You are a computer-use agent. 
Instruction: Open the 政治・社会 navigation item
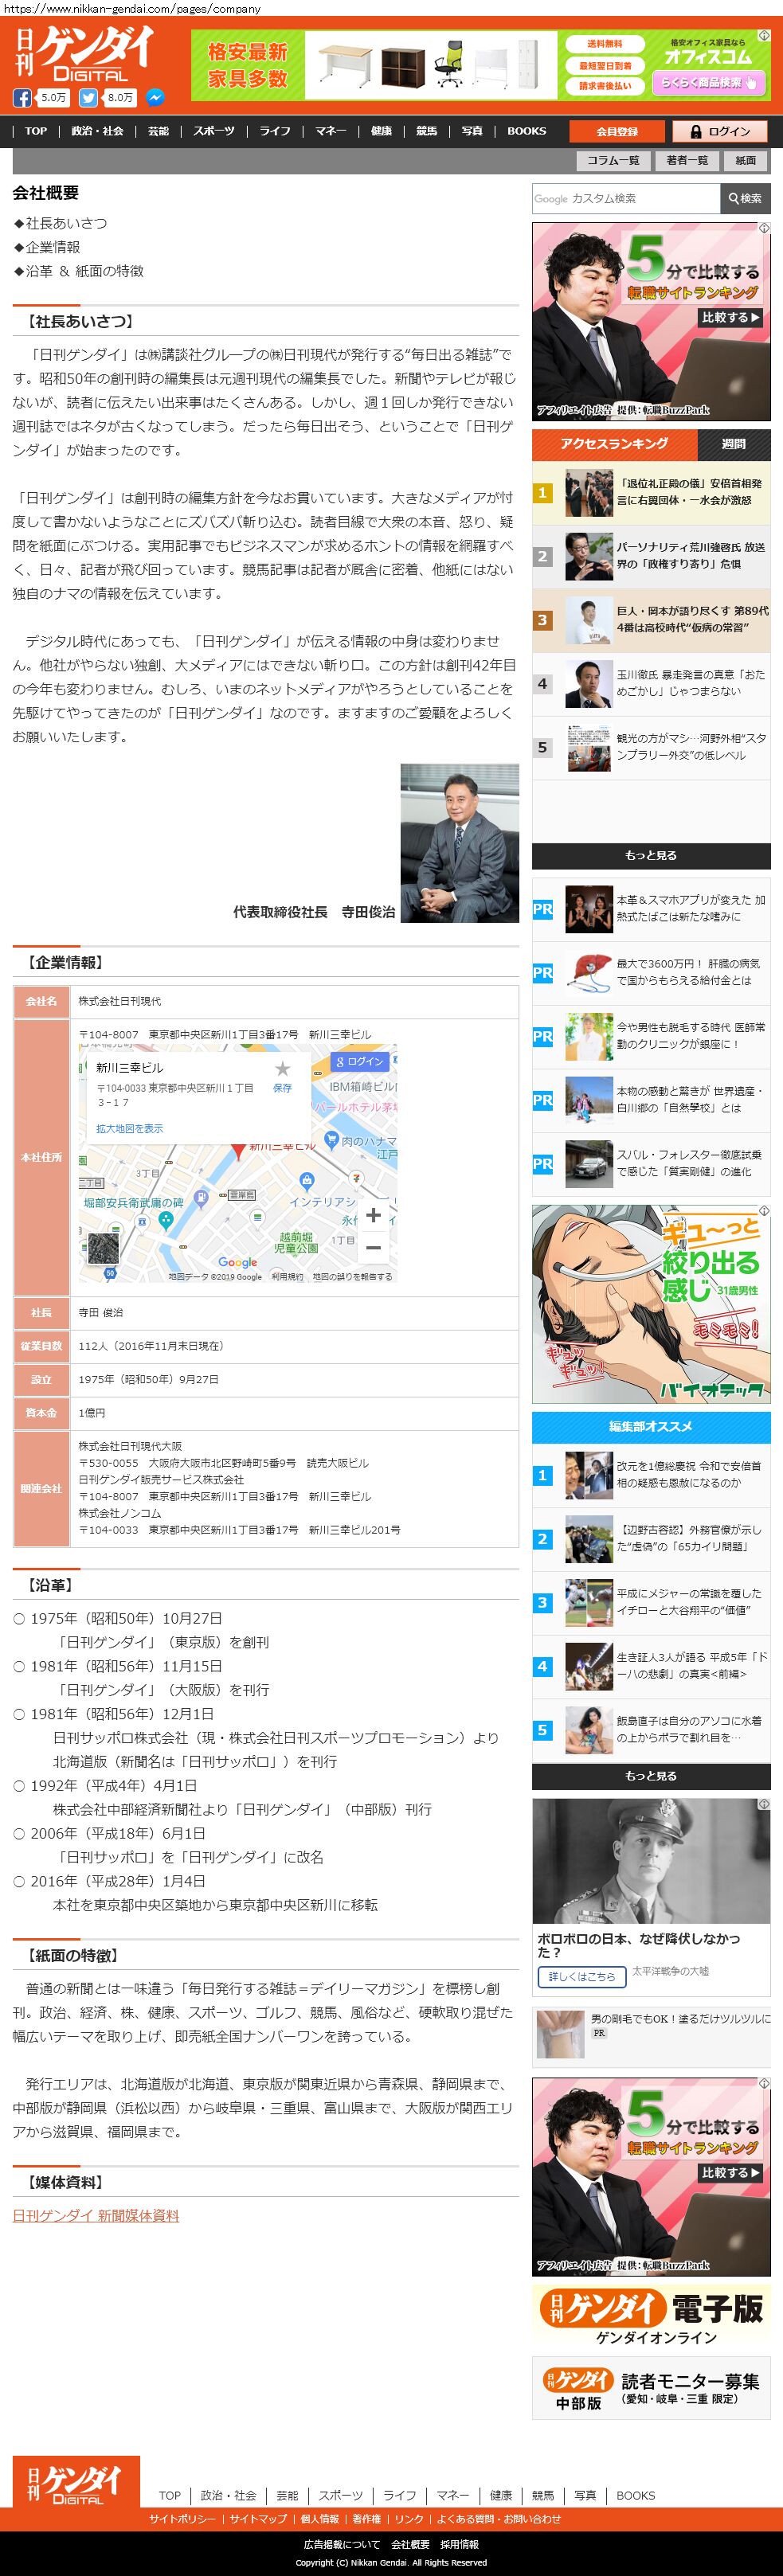(x=97, y=131)
